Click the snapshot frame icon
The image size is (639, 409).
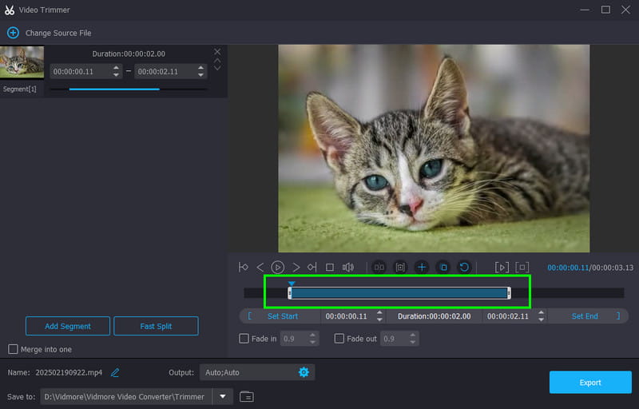[400, 268]
